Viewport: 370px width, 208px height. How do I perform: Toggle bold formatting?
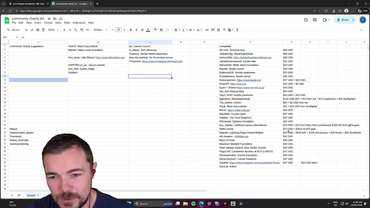[x=131, y=30]
